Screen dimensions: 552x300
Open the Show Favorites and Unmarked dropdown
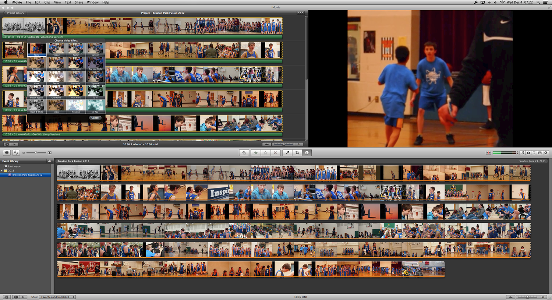tap(57, 297)
